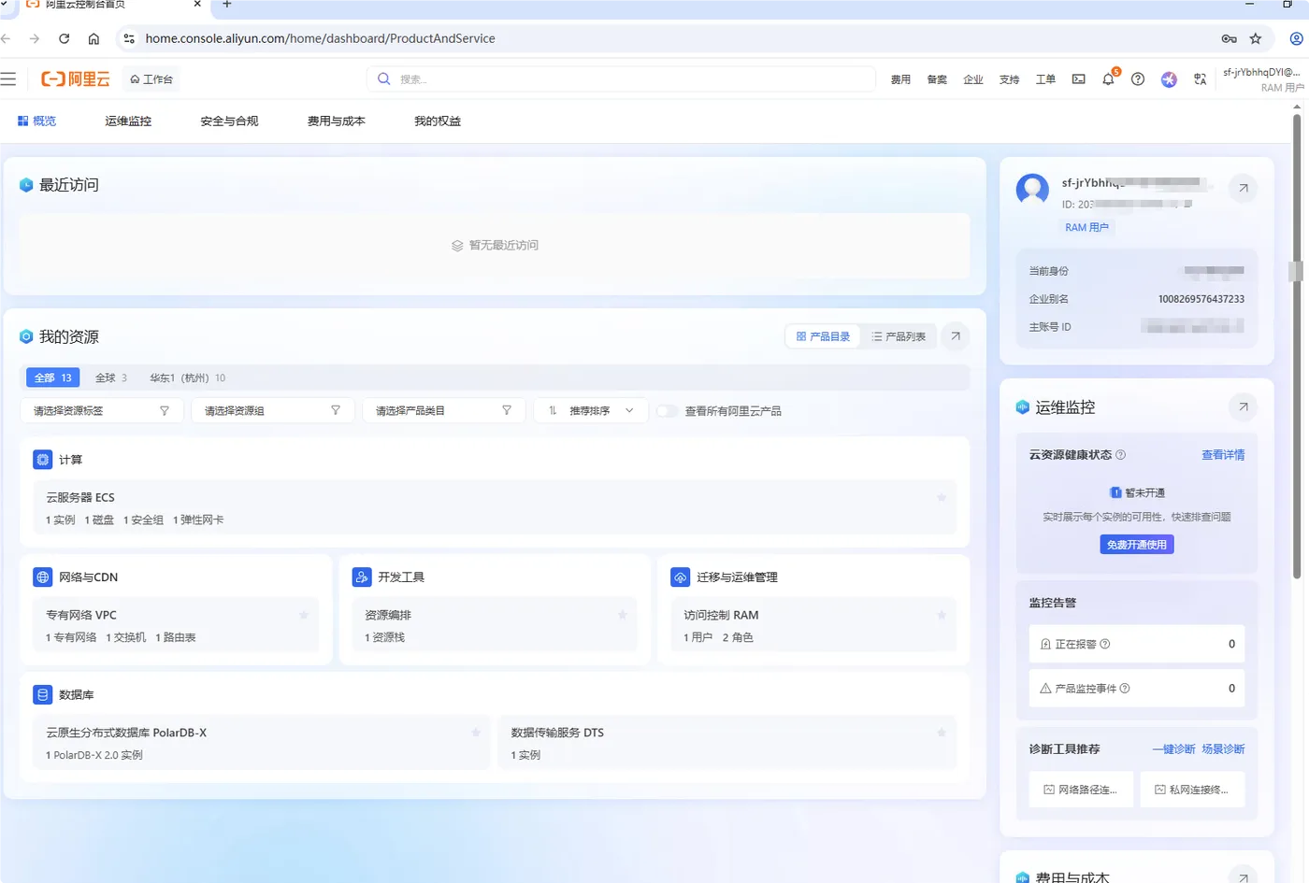Launch the AI assistant icon
Viewport: 1309px width, 883px height.
click(1169, 79)
